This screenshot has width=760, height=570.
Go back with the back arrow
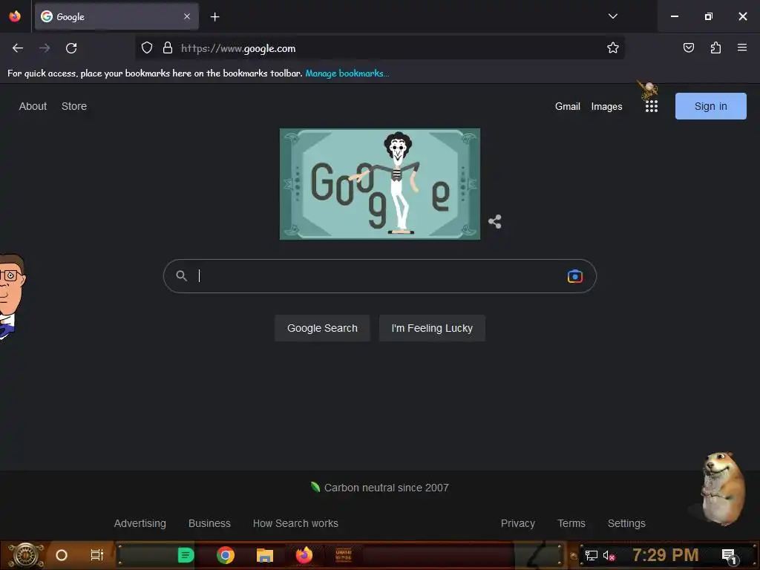[x=18, y=48]
